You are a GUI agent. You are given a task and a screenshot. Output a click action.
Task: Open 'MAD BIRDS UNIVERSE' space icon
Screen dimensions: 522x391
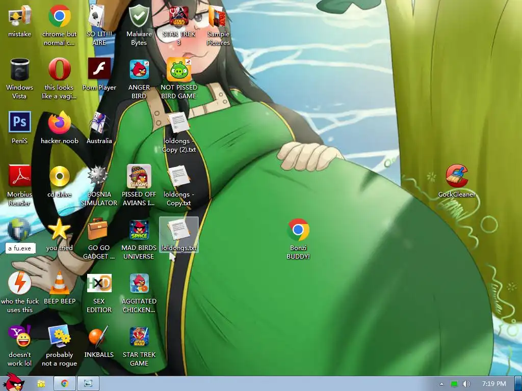coord(139,230)
